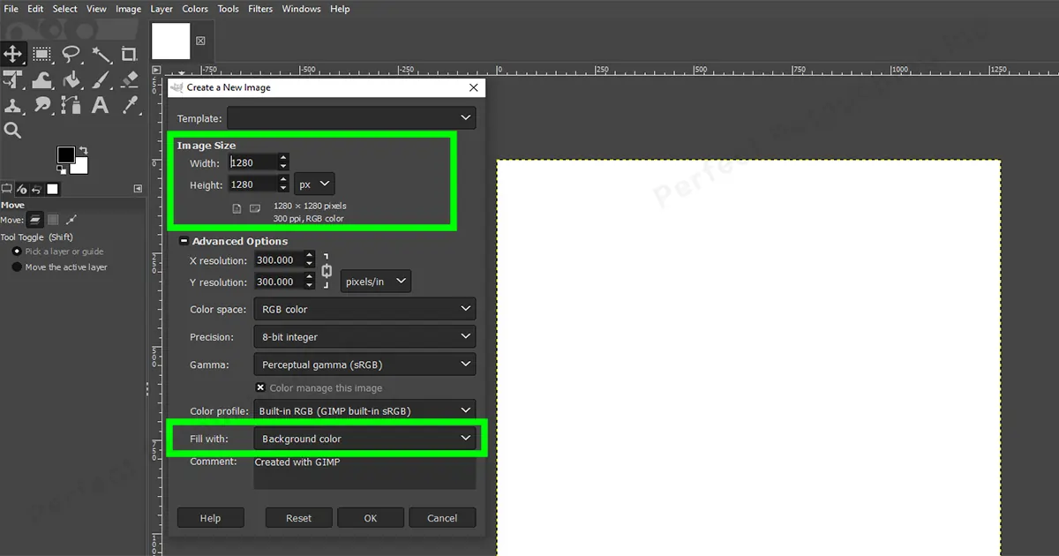Select the Color Picker eyedropper tool
The height and width of the screenshot is (556, 1059).
click(x=129, y=106)
